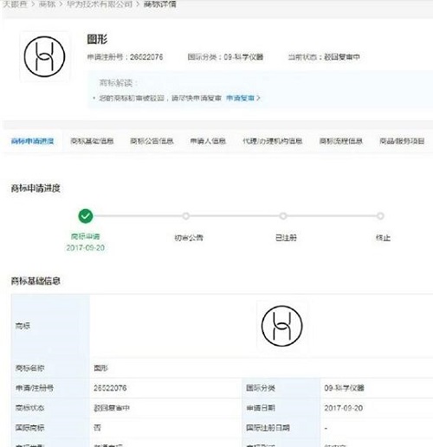Click the 2017-09-20 date under 商标申请

[x=86, y=247]
